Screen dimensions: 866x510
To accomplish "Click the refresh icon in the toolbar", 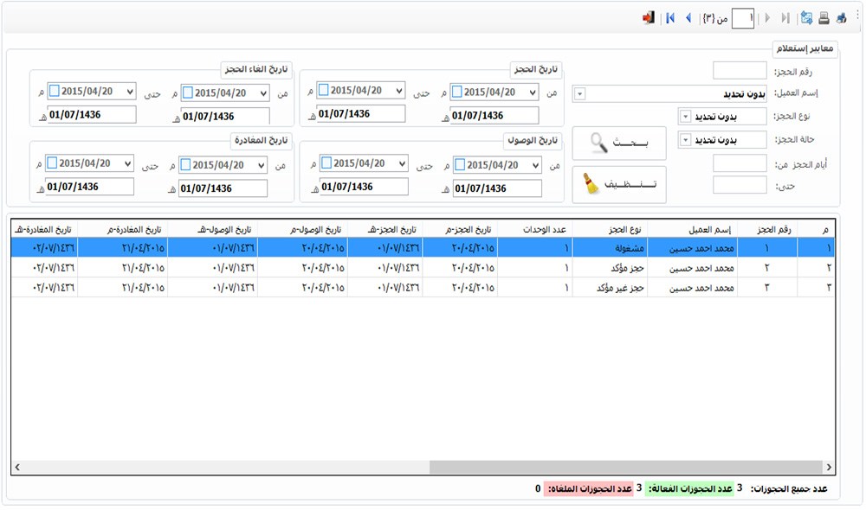I will click(x=807, y=17).
